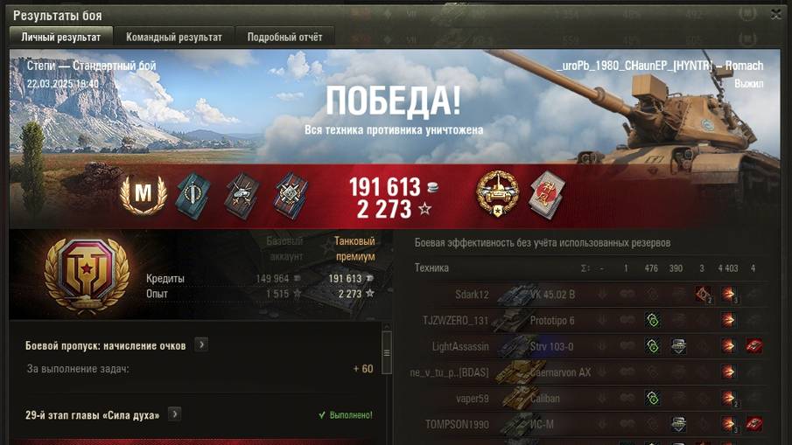
Task: Click destroyed vehicle icon in LightAssassin row
Action: (753, 346)
